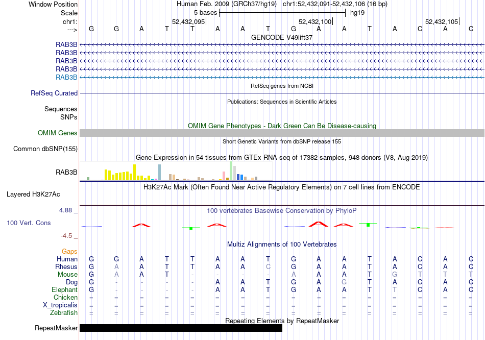
Task: Click the Sequences publications label
Action: pos(61,109)
